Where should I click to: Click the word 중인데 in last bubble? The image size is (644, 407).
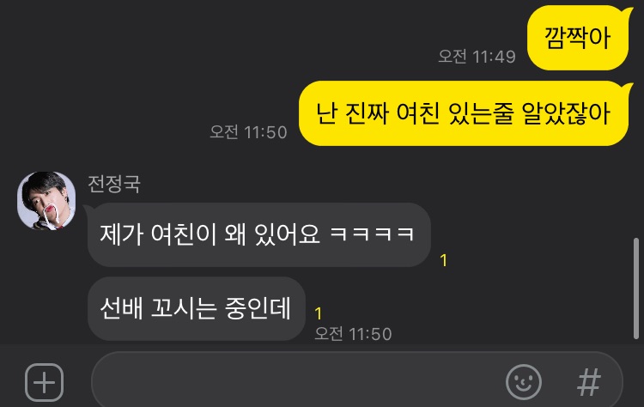coord(258,308)
